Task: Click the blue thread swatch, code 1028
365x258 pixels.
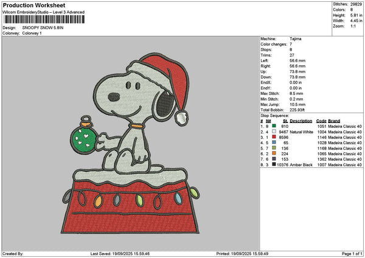Action: coord(274,142)
